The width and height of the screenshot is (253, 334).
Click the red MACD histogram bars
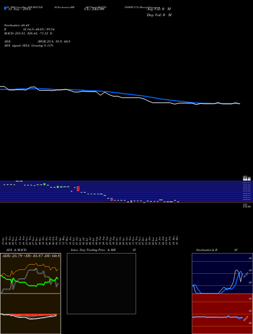[32, 315]
